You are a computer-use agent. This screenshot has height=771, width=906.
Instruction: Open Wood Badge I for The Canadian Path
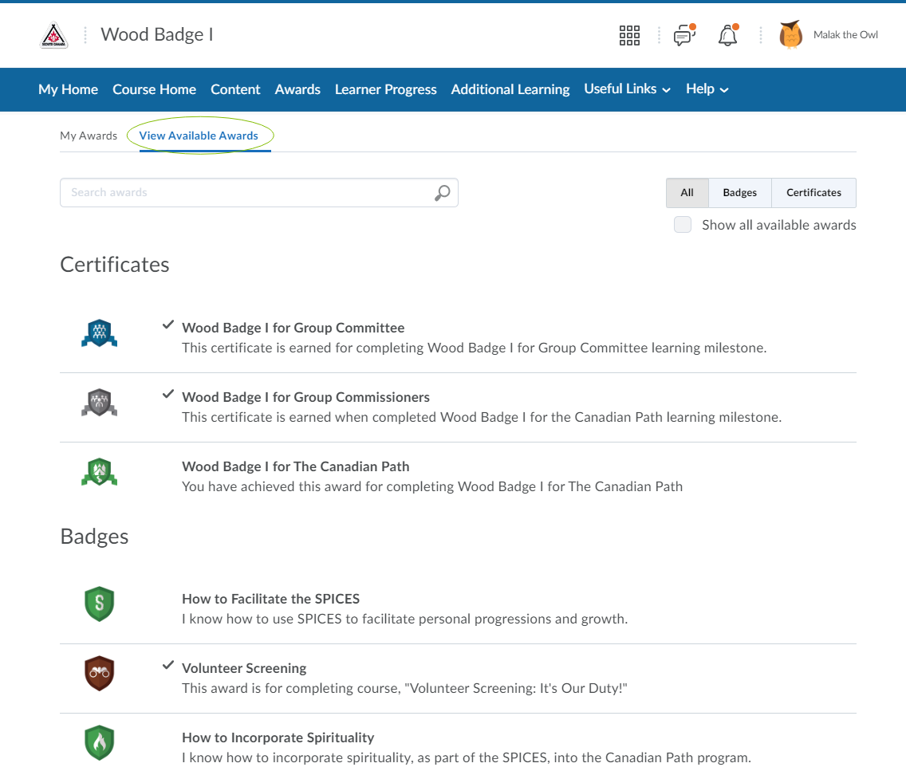295,466
